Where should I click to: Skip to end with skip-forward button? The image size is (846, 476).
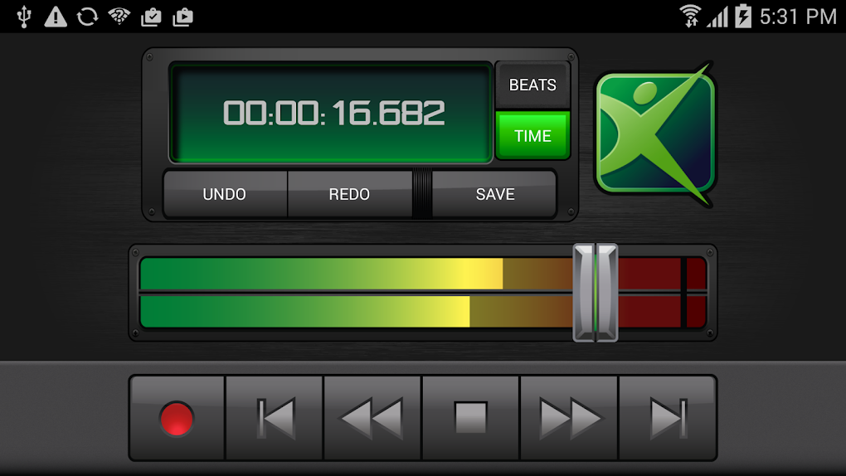(x=668, y=418)
